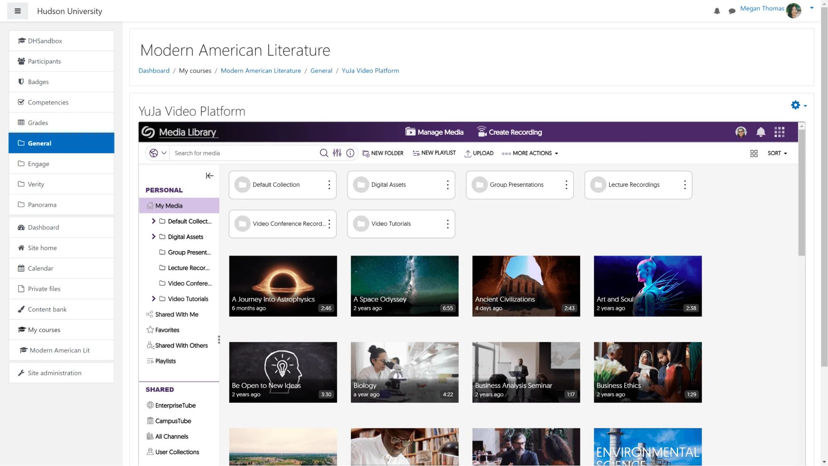Click the YuJa frame vertical scrollbar

click(x=802, y=193)
